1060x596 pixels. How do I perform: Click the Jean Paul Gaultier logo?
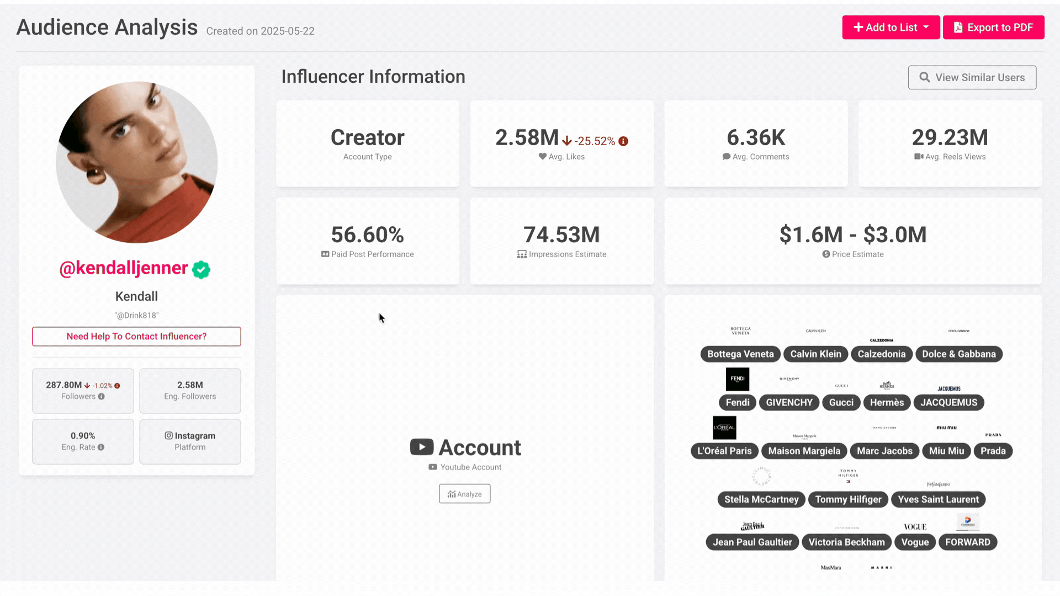click(752, 526)
